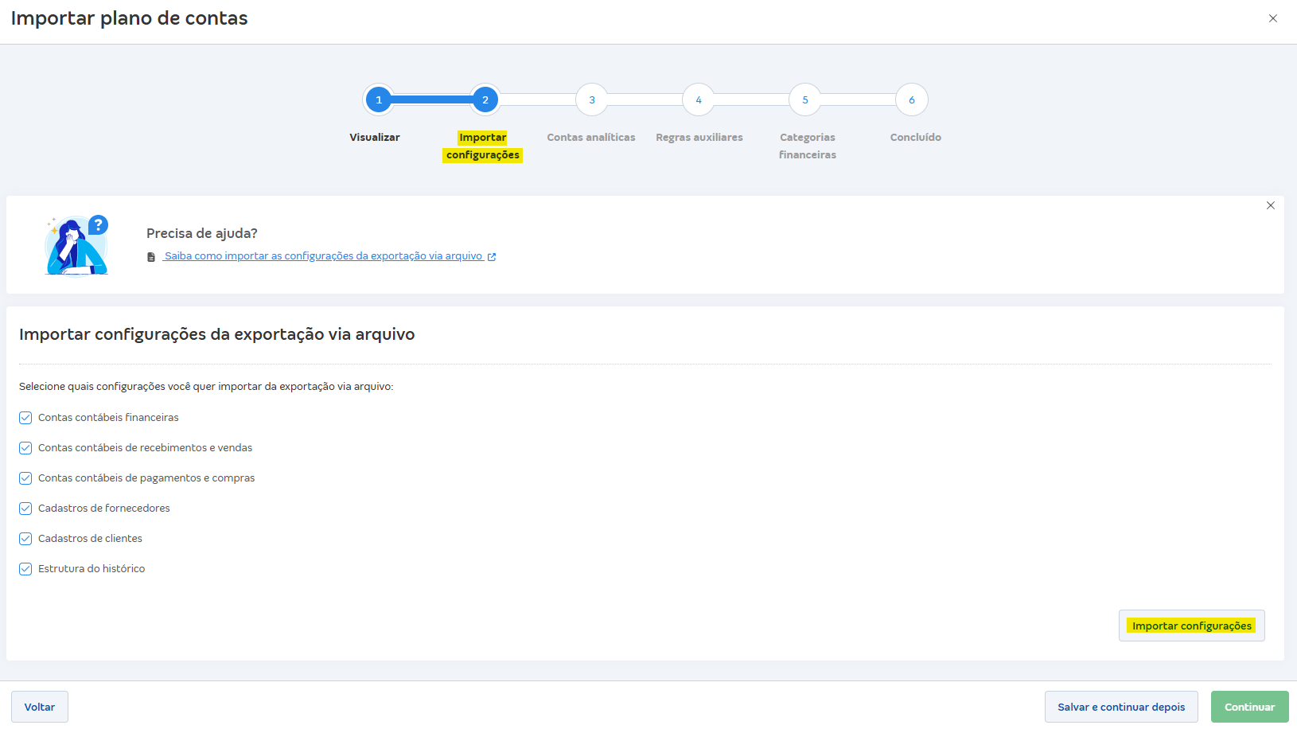Uncheck 'Cadastros de clientes'
This screenshot has height=729, width=1297.
coord(25,538)
